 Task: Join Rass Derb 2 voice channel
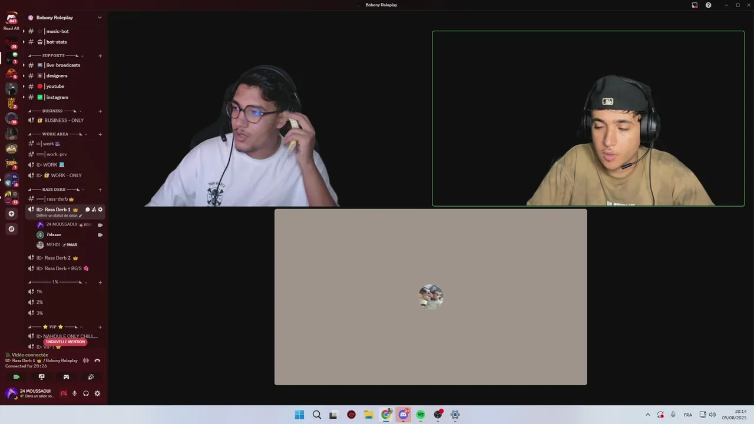(x=65, y=258)
